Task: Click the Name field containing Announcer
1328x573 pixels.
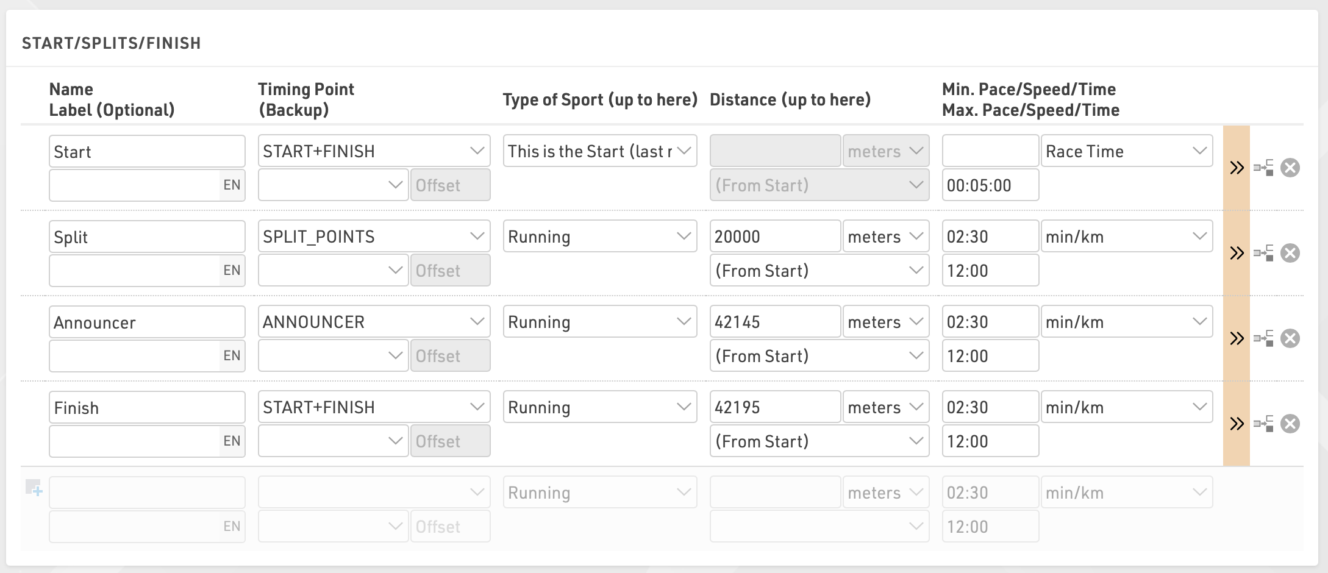Action: coord(146,322)
